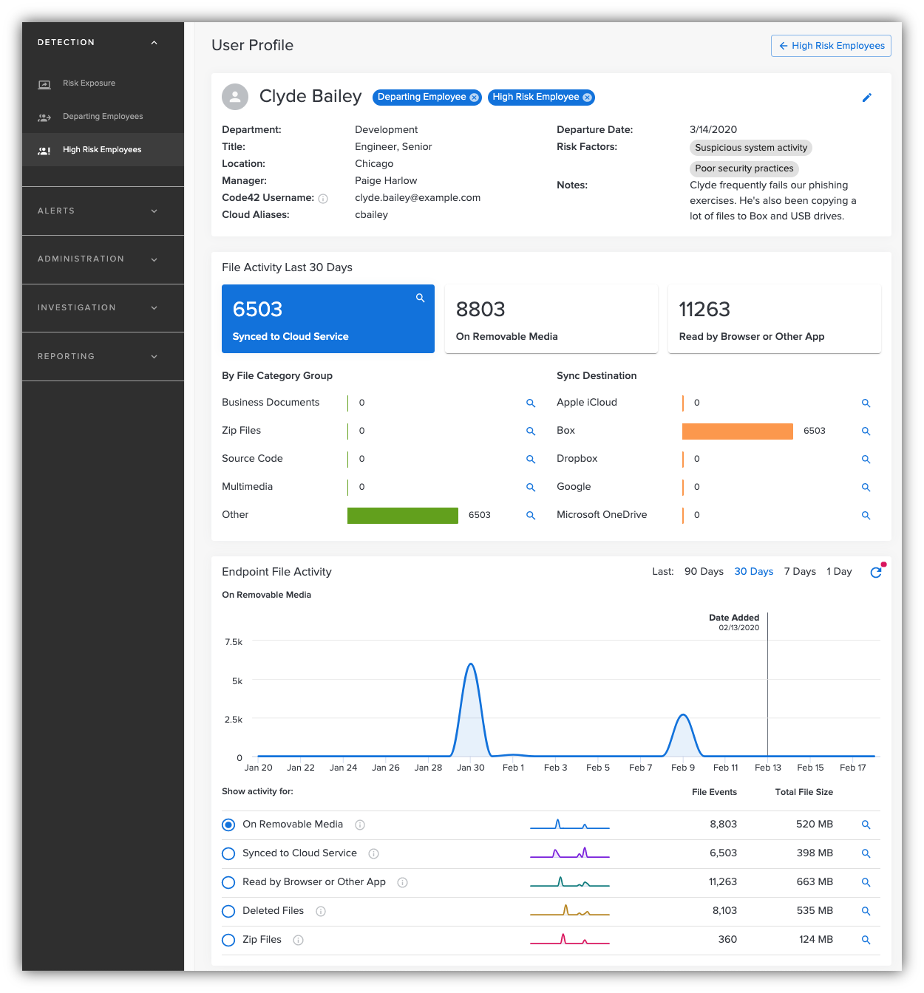The width and height of the screenshot is (924, 993).
Task: Collapse the DETECTION section
Action: 154,42
